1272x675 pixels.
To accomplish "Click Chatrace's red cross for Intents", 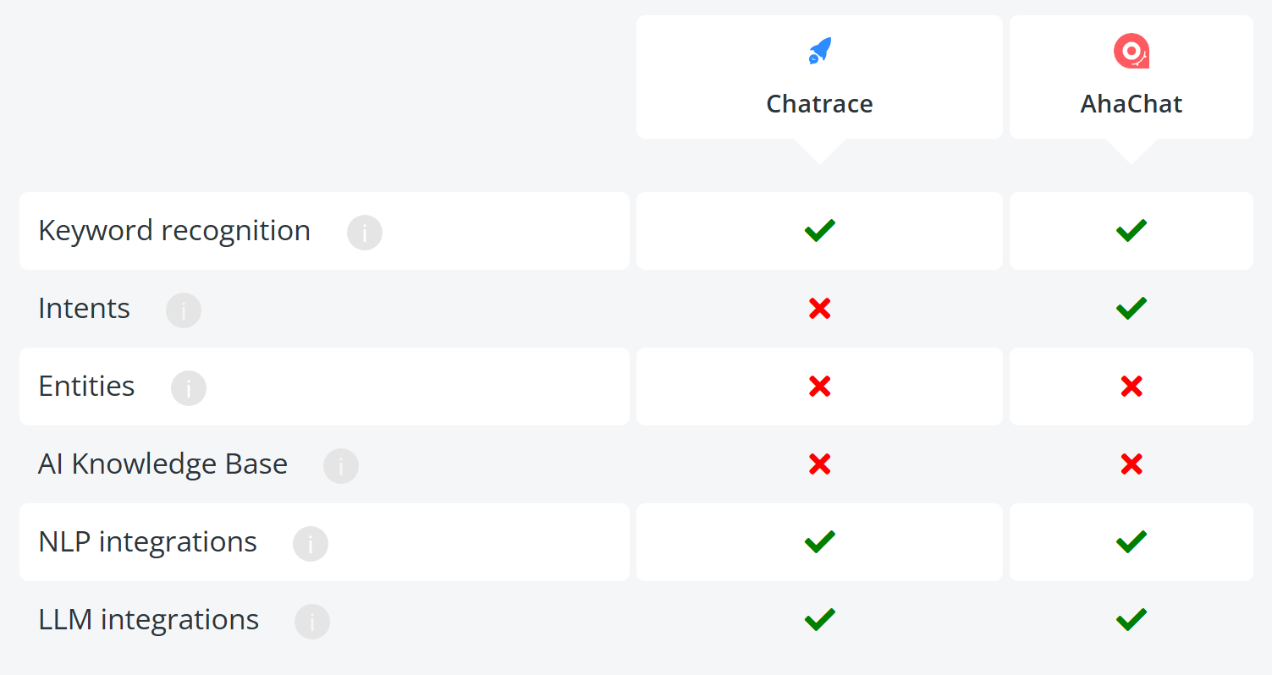I will click(819, 309).
